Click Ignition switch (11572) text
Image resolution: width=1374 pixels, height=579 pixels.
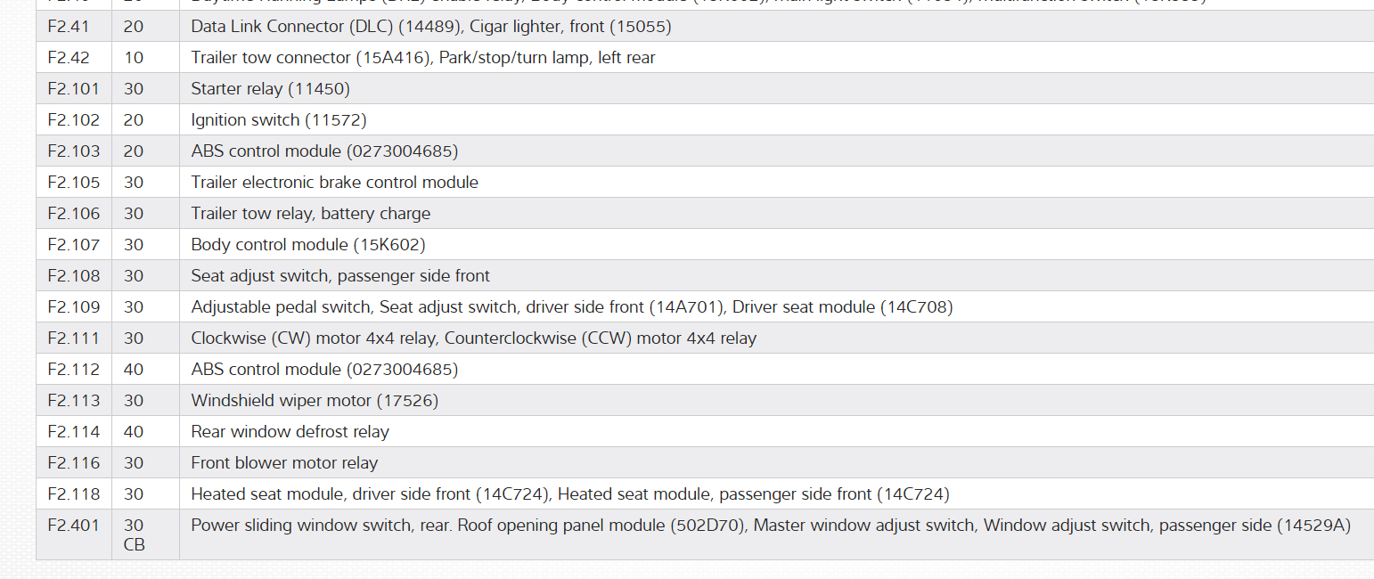278,120
